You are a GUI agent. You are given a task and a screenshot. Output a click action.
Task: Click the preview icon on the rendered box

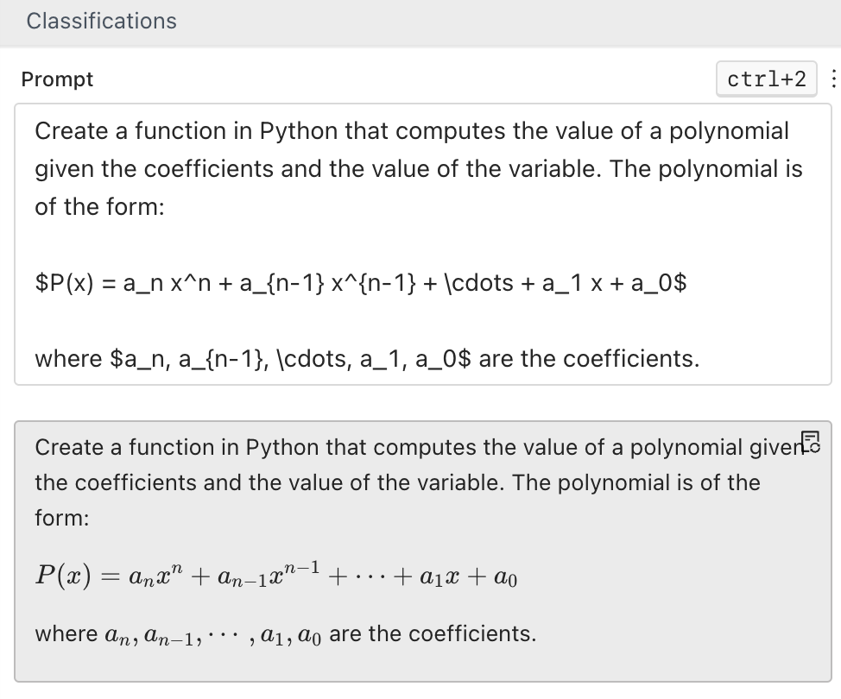coord(810,440)
